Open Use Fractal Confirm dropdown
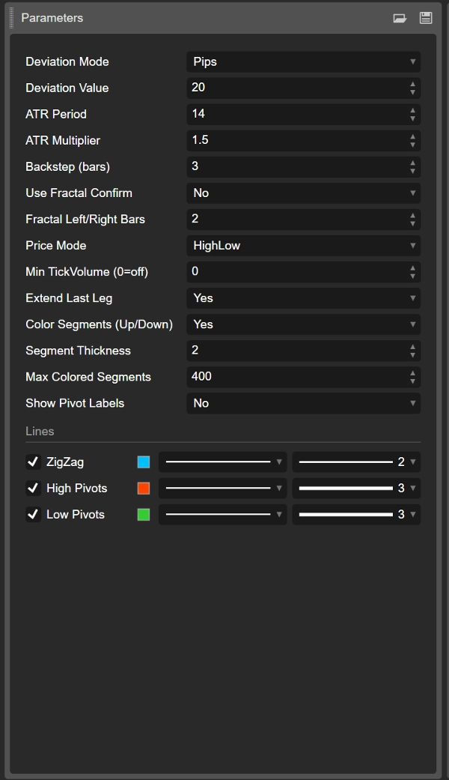This screenshot has width=449, height=780. click(x=303, y=193)
